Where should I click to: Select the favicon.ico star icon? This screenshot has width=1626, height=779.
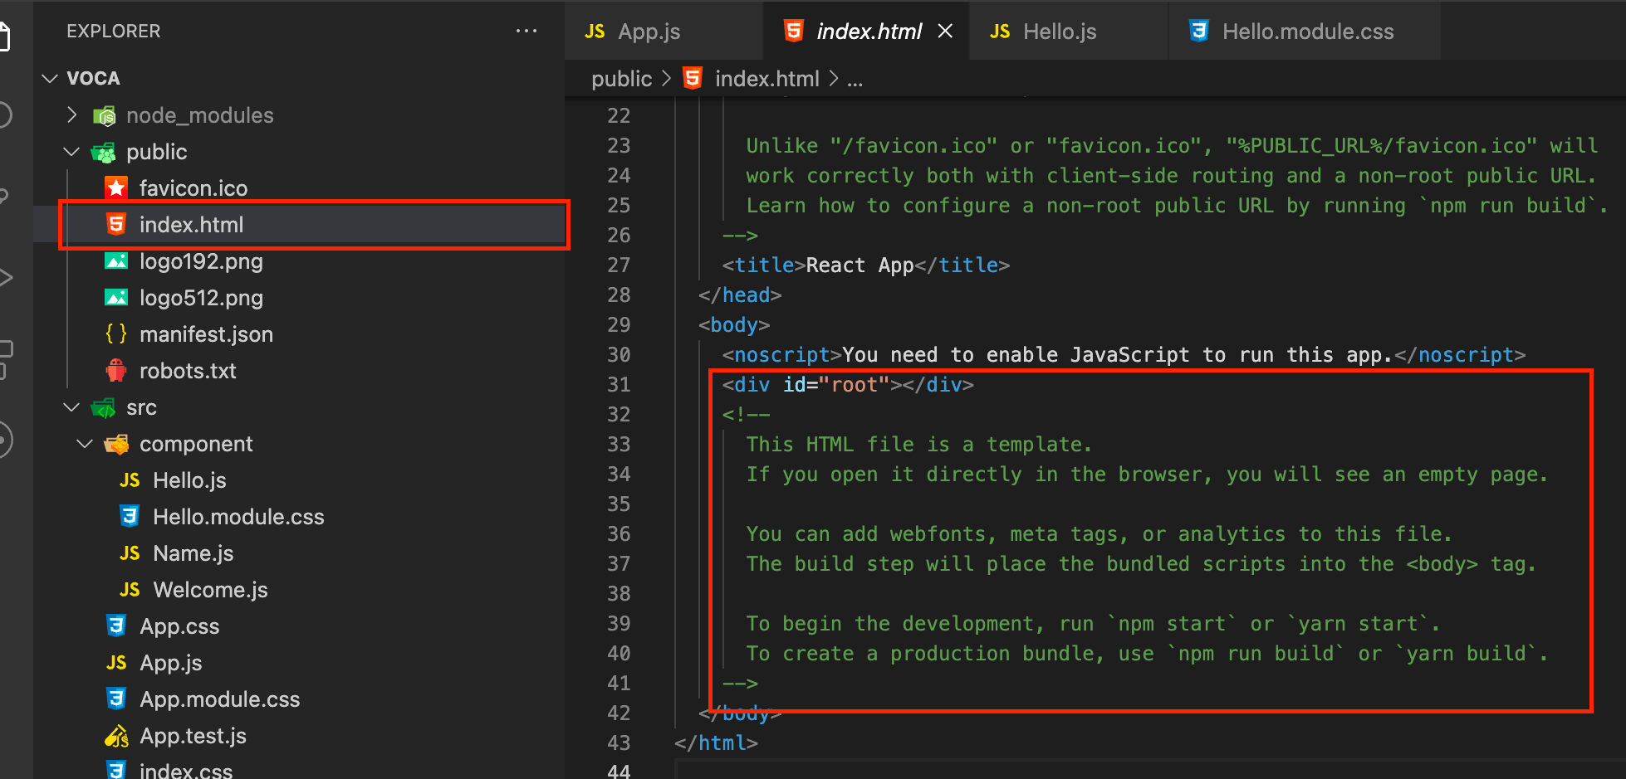116,187
